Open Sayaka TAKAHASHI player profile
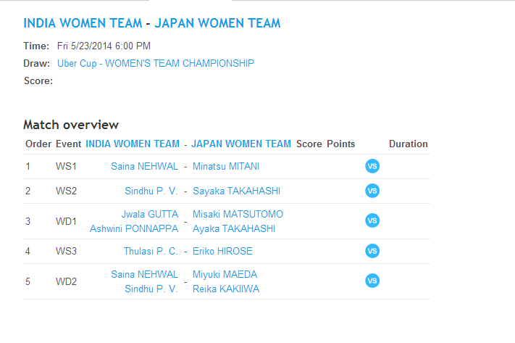The width and height of the screenshot is (515, 343). [236, 191]
